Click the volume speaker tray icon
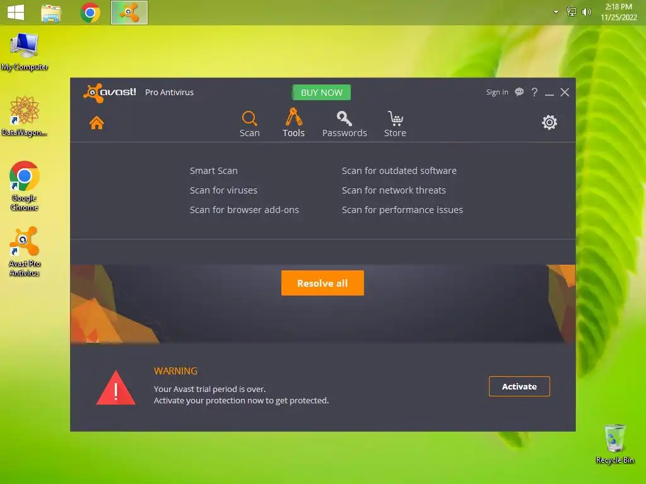 tap(586, 11)
